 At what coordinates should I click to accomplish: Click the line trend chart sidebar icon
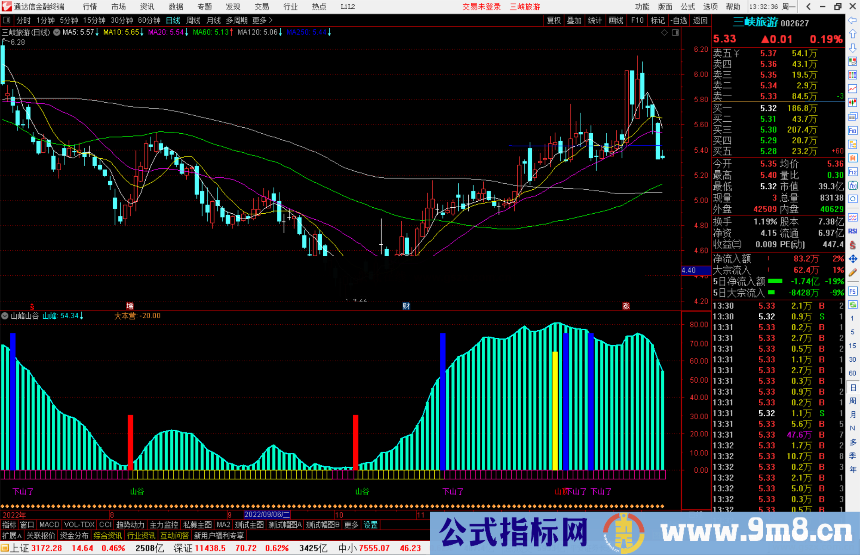click(x=852, y=88)
